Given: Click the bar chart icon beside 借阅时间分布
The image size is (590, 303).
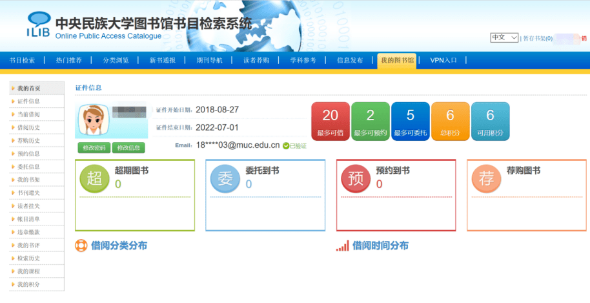Looking at the screenshot, I should (342, 246).
